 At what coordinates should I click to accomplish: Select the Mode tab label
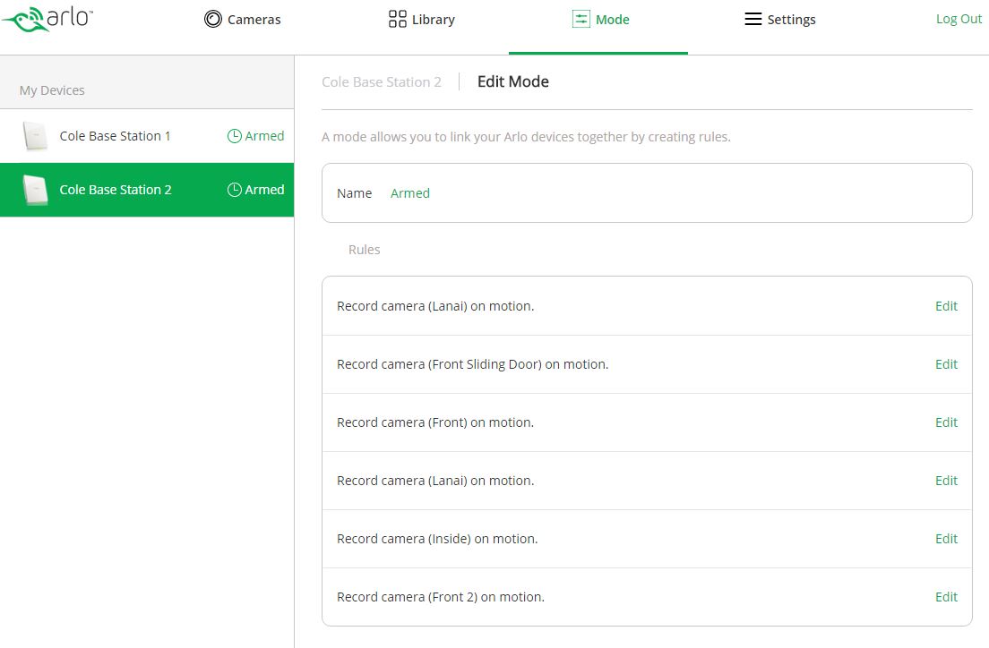pyautogui.click(x=613, y=20)
